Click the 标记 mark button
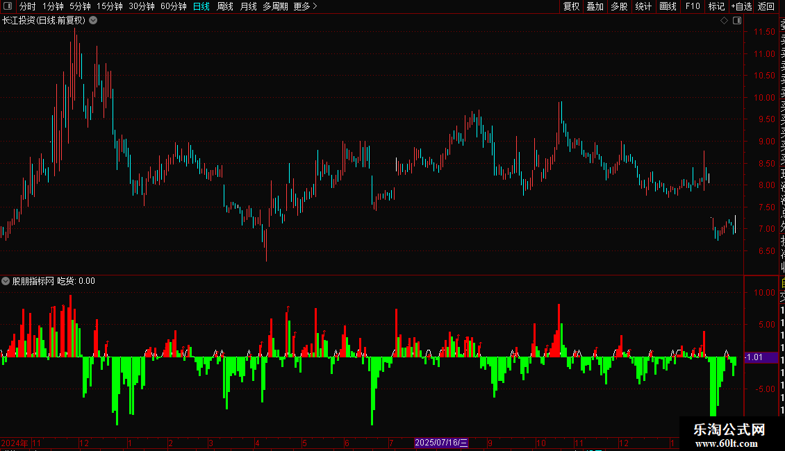This screenshot has width=785, height=451. (x=716, y=6)
